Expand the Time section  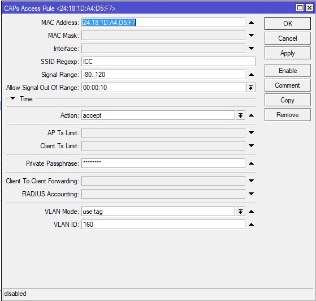pos(12,98)
